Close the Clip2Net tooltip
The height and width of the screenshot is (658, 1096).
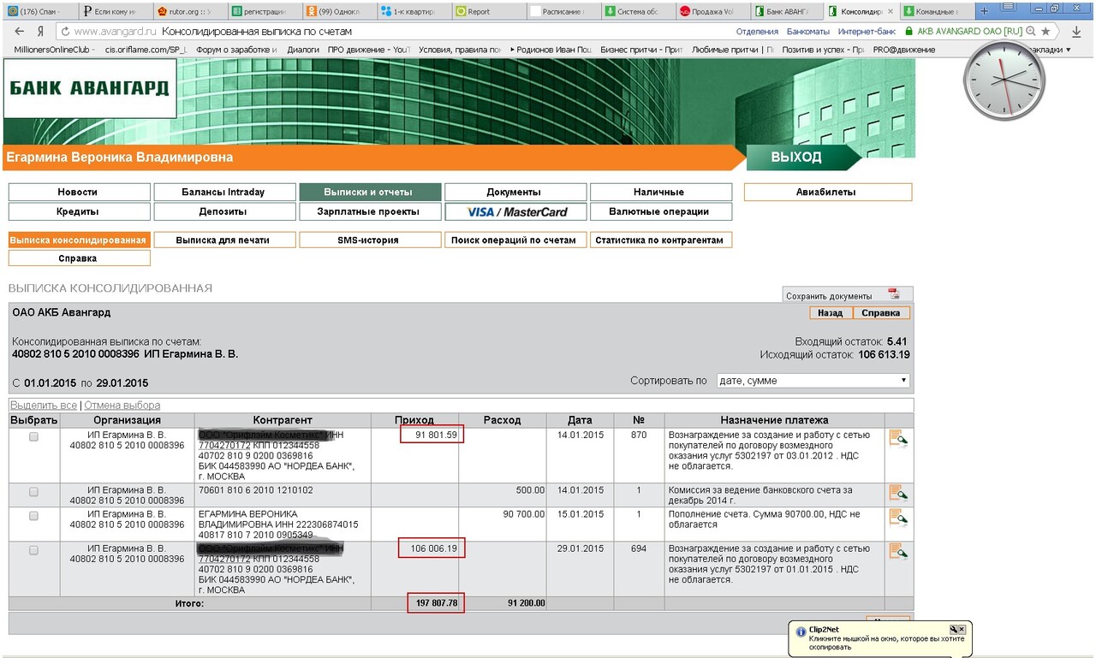[x=962, y=629]
